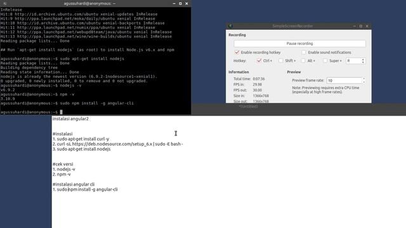Image resolution: width=406 pixels, height=228 pixels.
Task: Click the '#instalasi' line in editor
Action: (x=62, y=134)
